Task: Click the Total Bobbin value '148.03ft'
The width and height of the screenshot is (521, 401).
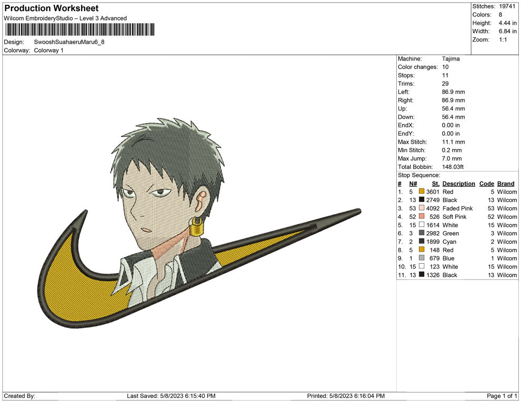Action: click(453, 167)
